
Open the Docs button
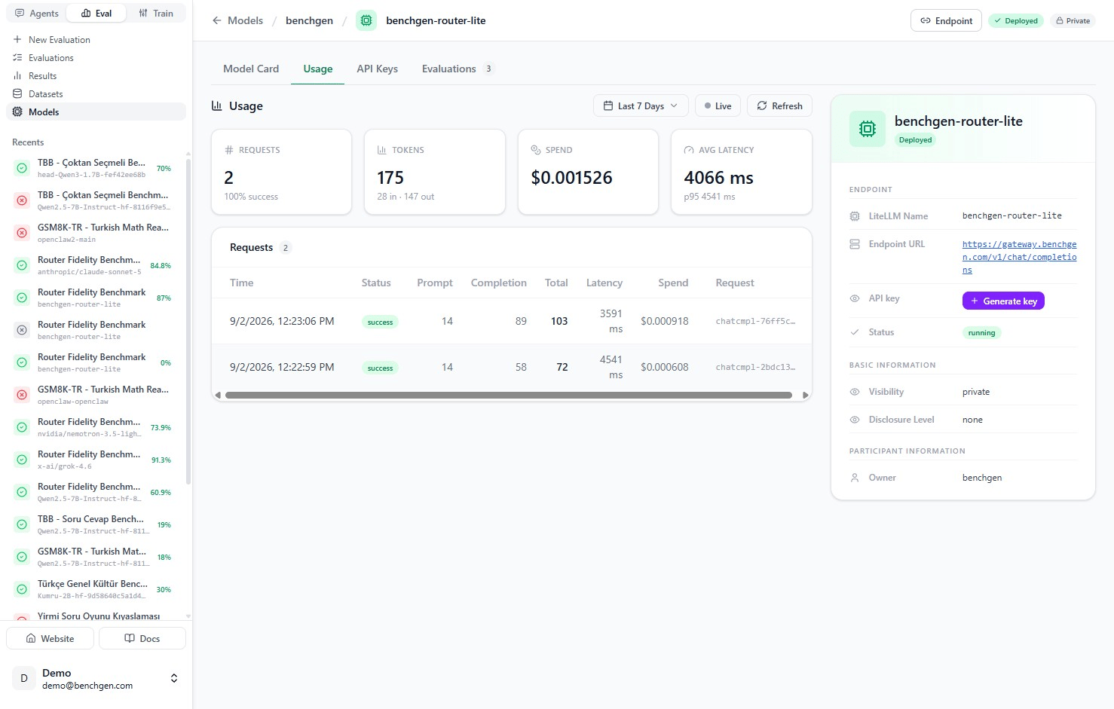point(142,638)
